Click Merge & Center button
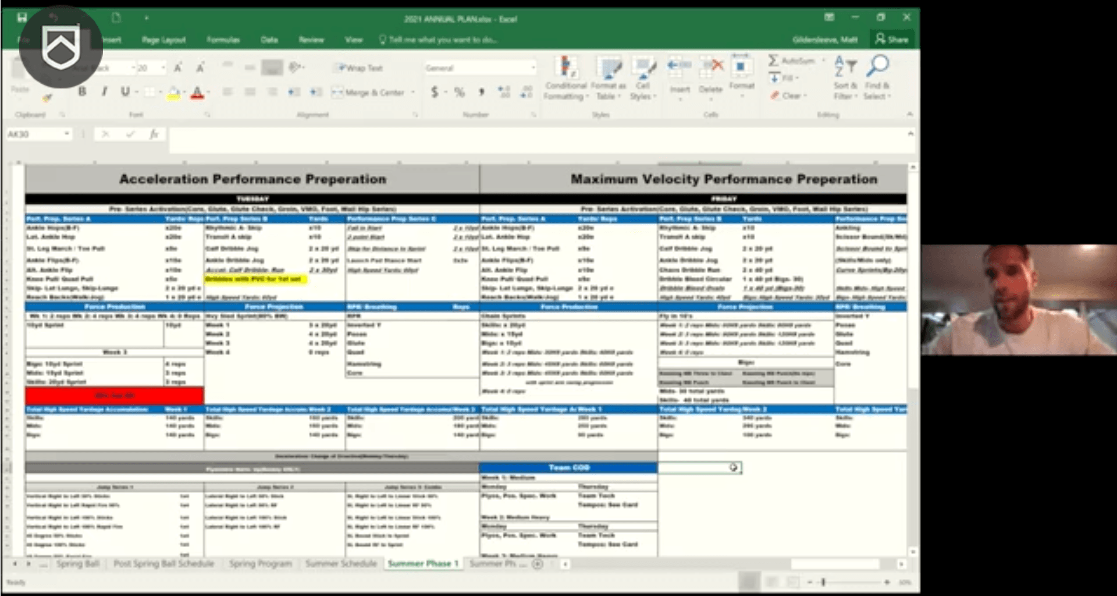Viewport: 1117px width, 596px height. coord(368,92)
